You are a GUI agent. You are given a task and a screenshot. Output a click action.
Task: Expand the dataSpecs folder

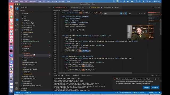[35, 39]
